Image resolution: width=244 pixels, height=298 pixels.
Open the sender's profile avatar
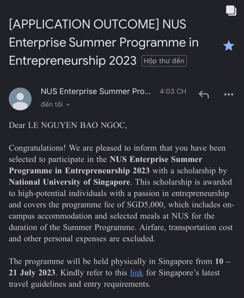(x=20, y=99)
